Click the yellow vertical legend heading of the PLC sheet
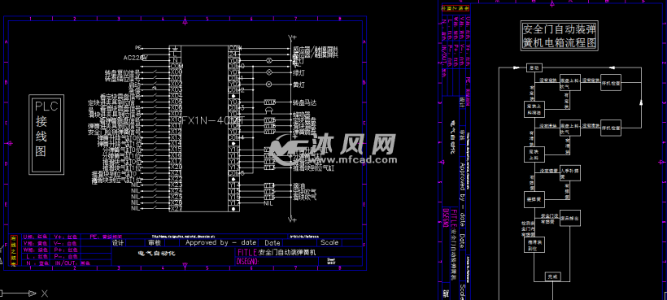The image size is (667, 300). click(x=13, y=250)
